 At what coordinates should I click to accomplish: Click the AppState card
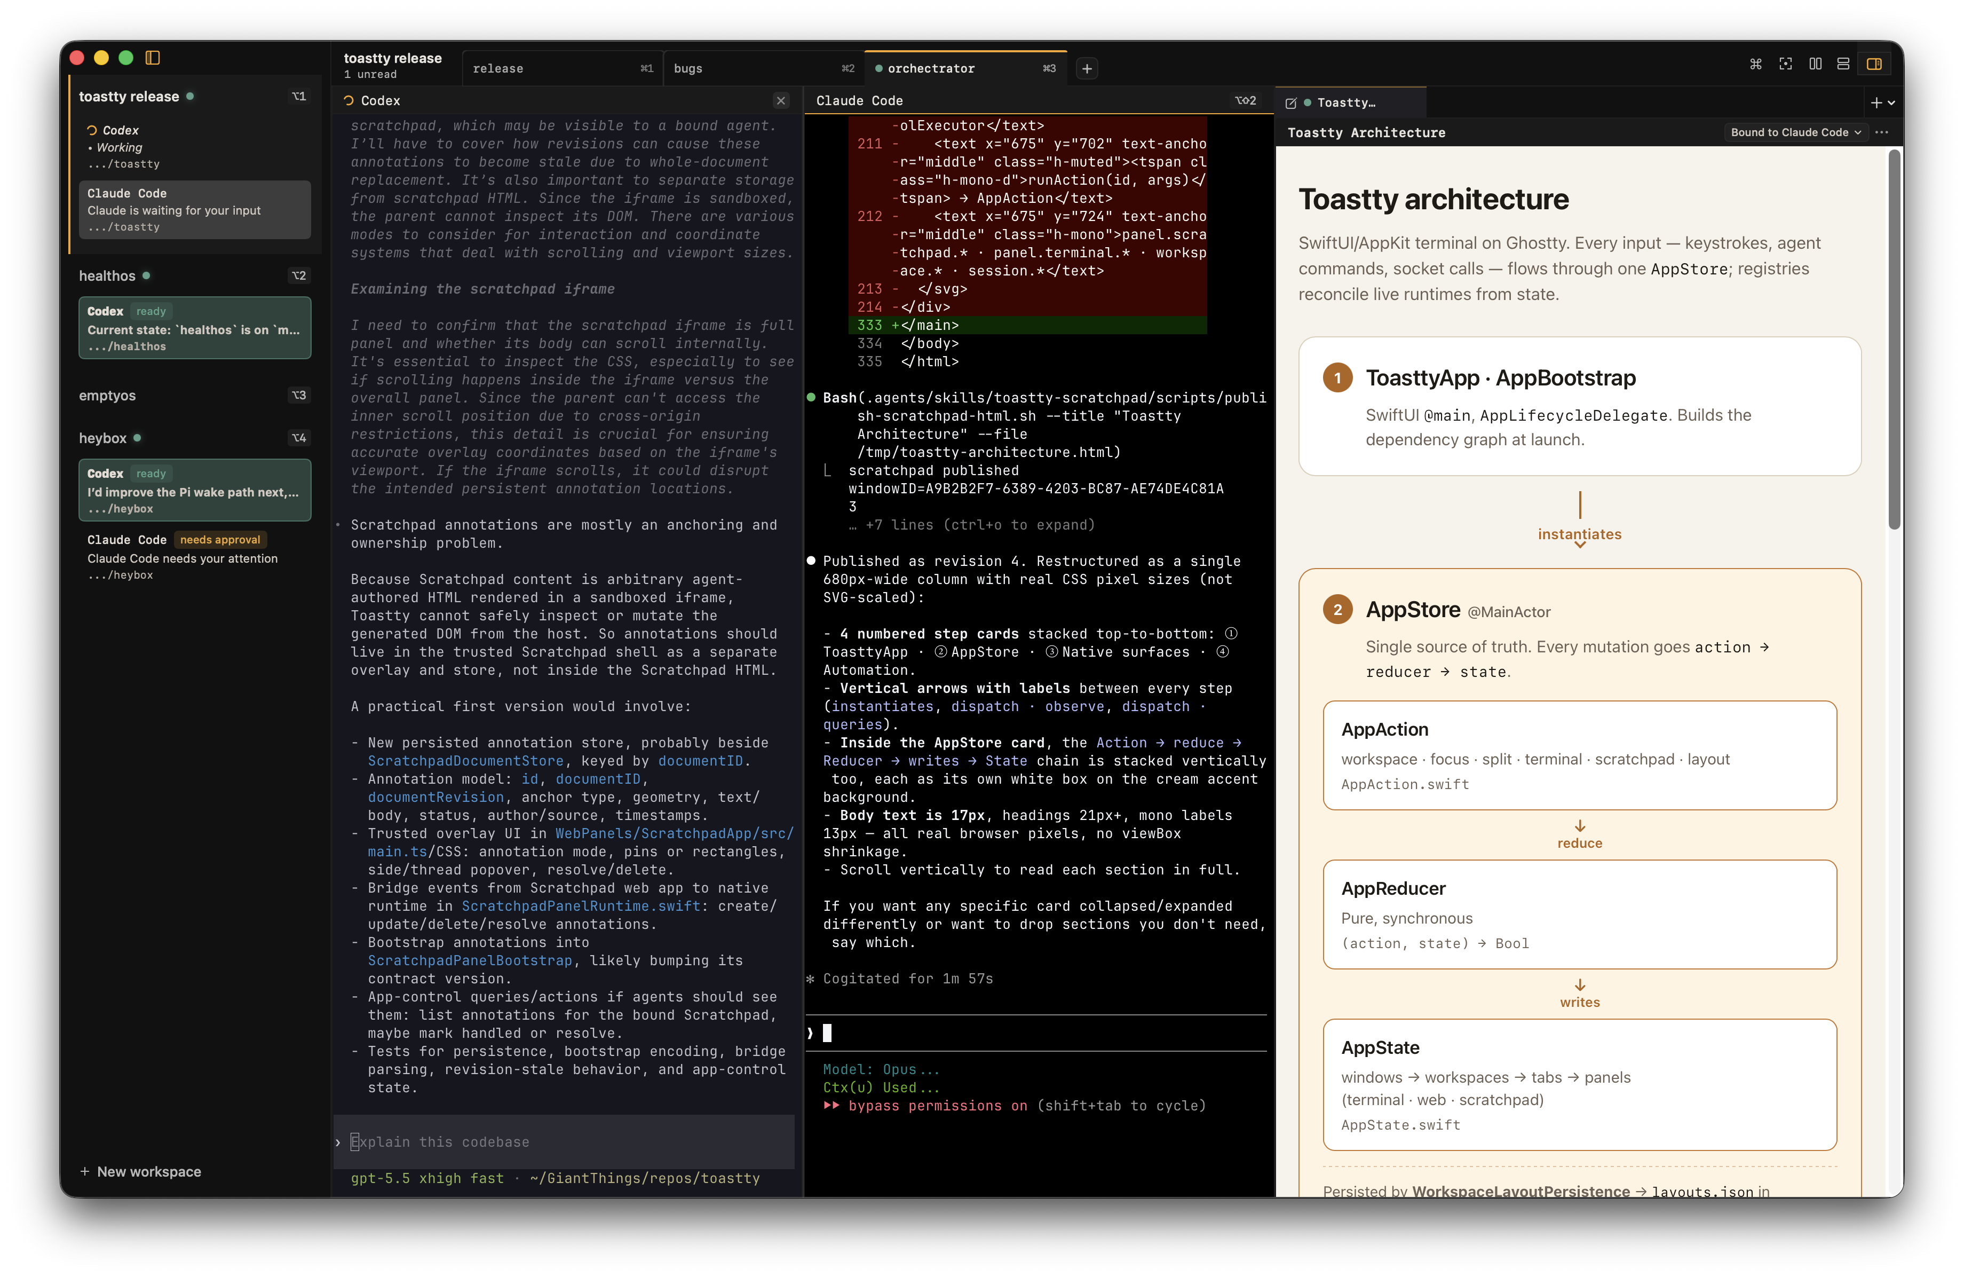pyautogui.click(x=1579, y=1085)
